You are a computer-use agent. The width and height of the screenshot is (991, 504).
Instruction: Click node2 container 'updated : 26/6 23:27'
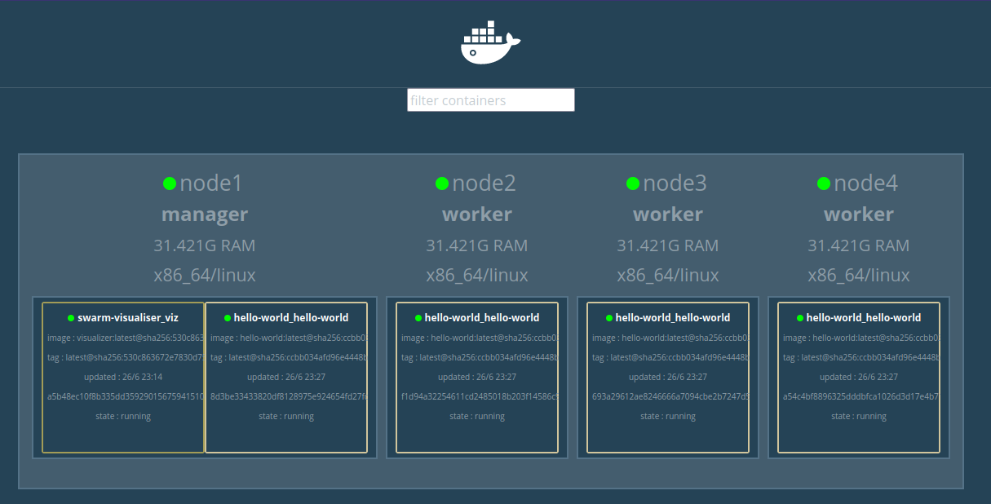[477, 377]
